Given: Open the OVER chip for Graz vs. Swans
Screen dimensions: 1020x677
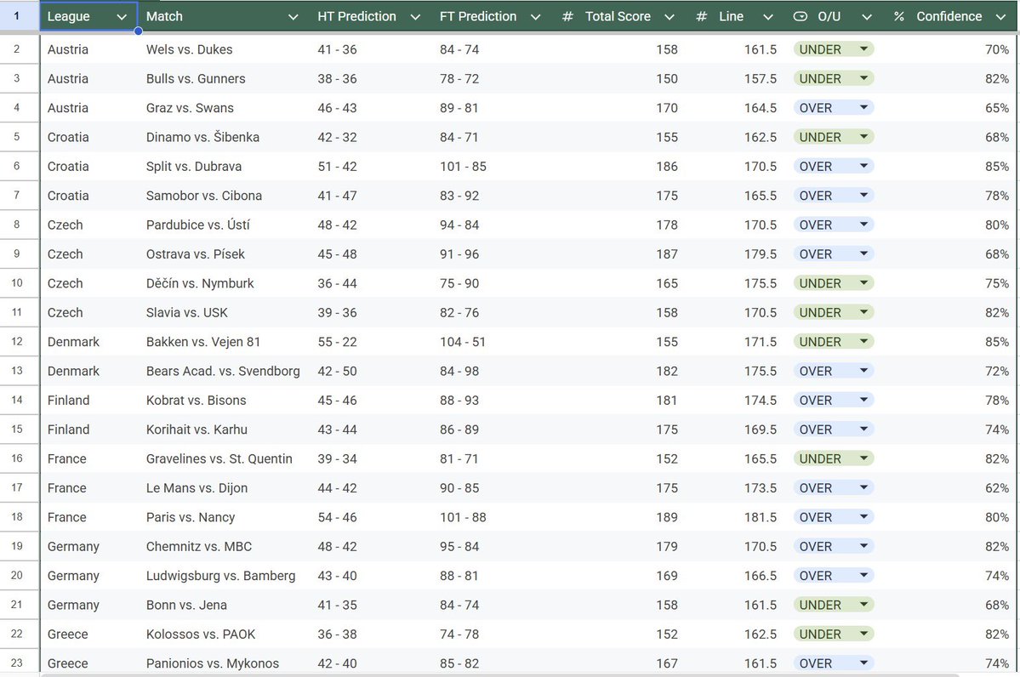Looking at the screenshot, I should tap(834, 108).
